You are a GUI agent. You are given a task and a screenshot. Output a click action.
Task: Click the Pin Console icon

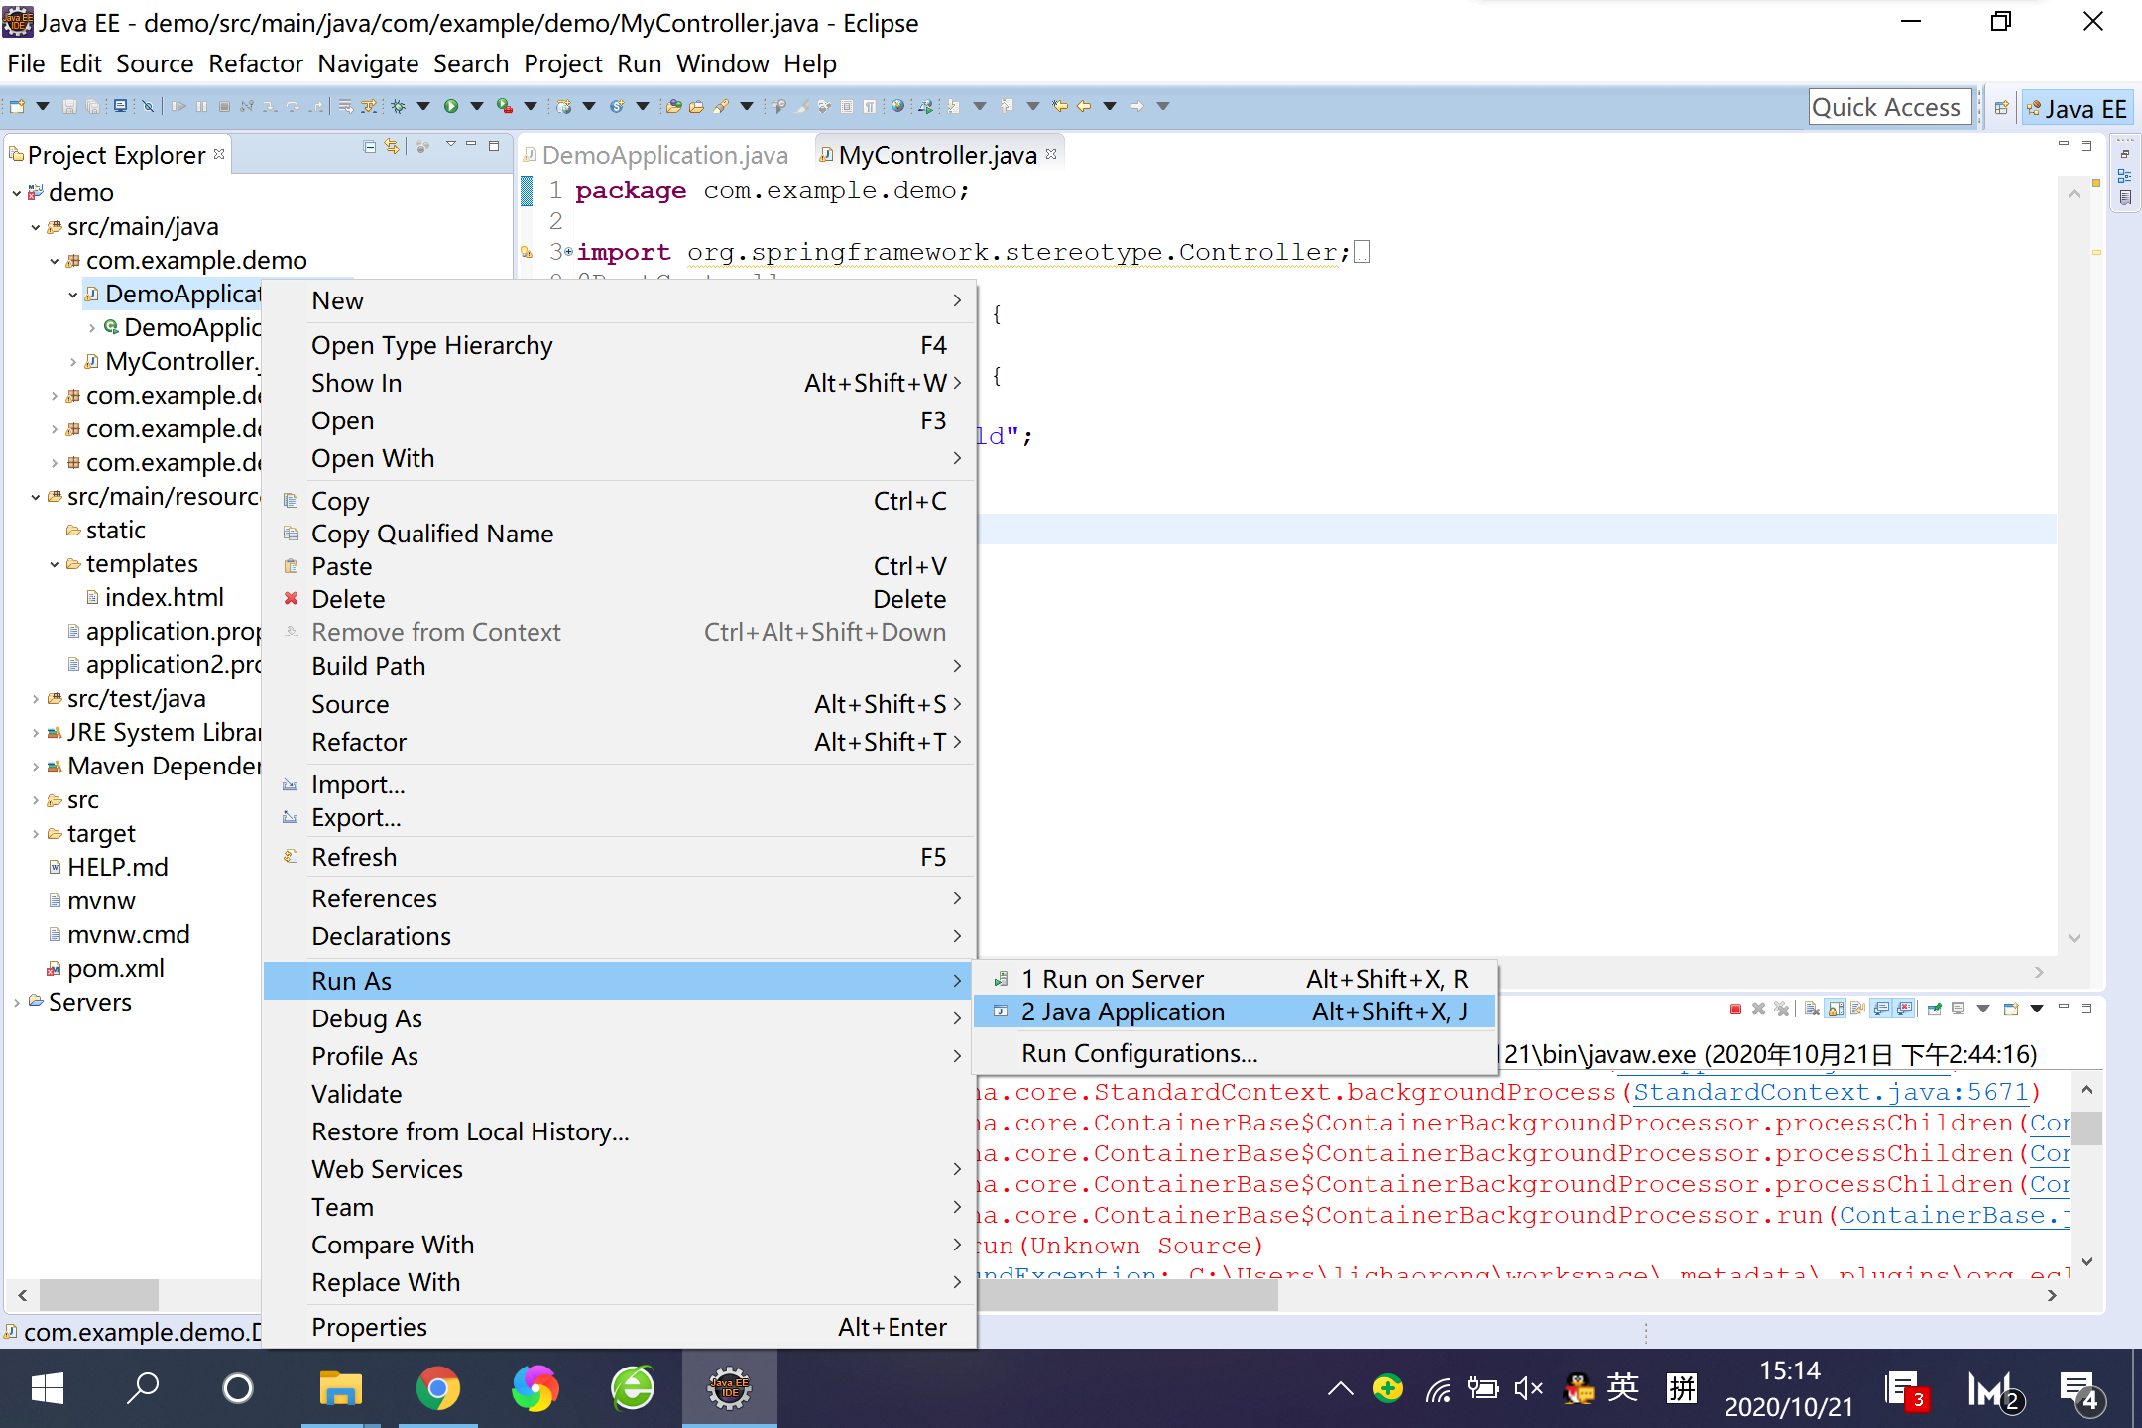pos(1934,1009)
